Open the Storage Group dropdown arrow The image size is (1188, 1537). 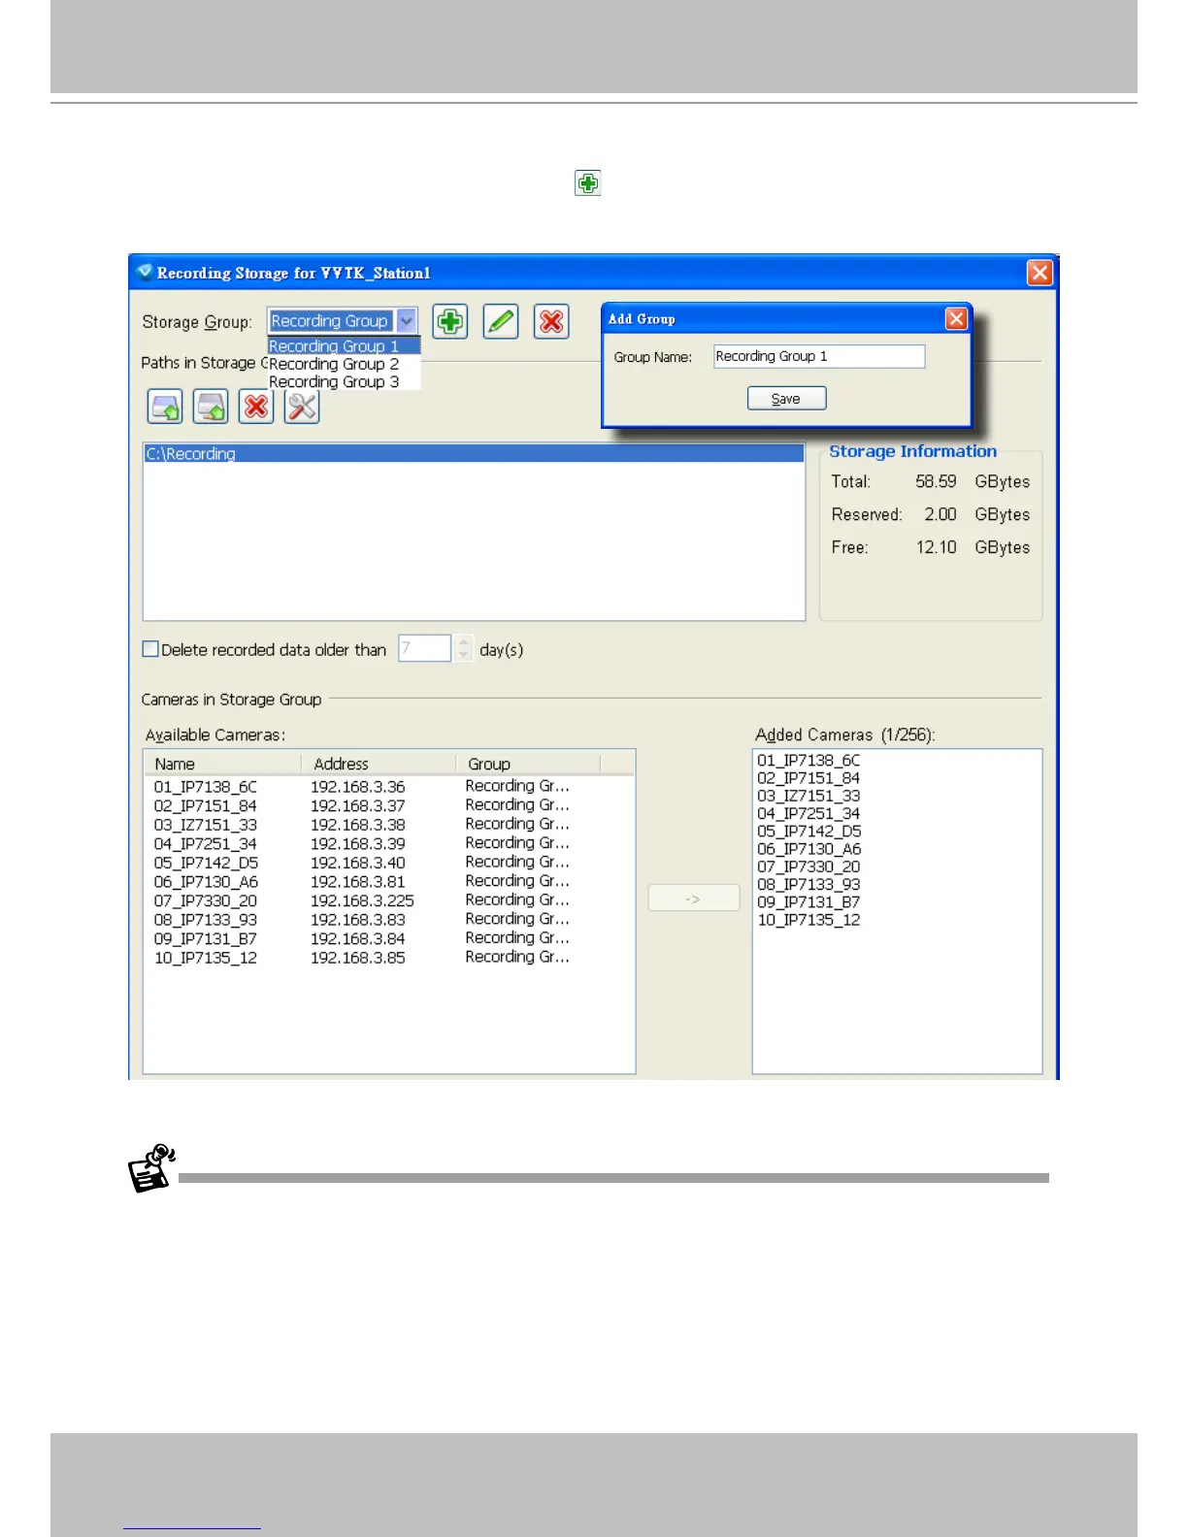click(407, 321)
